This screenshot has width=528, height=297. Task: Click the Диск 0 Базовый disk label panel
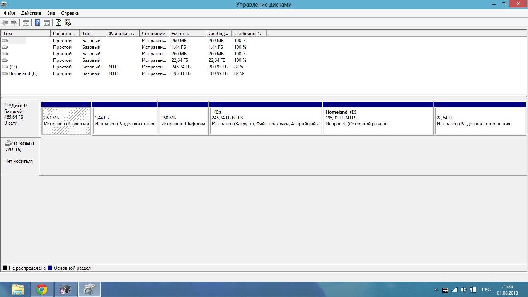[x=20, y=118]
